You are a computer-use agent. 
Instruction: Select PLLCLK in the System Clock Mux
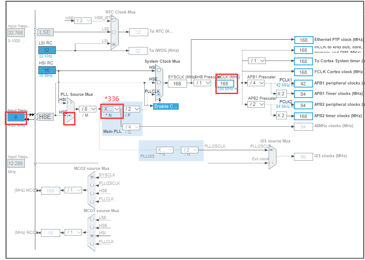click(x=159, y=95)
